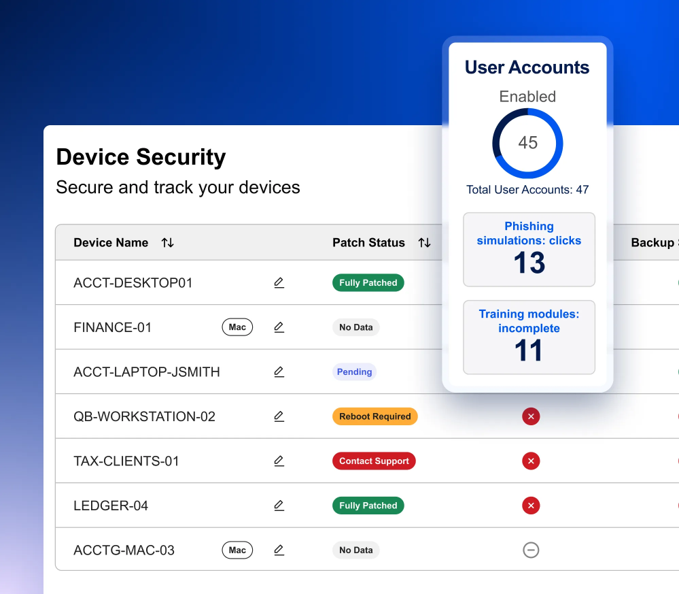Screen dimensions: 679x594
Task: Edit the ACCT-DESKTOP01 device name
Action: (x=279, y=282)
